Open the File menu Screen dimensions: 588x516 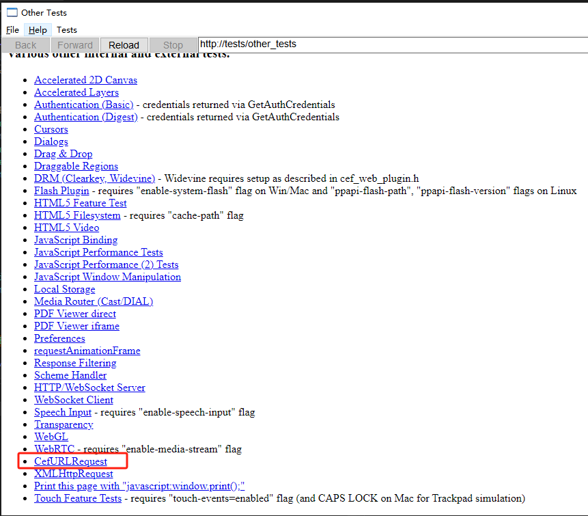12,29
